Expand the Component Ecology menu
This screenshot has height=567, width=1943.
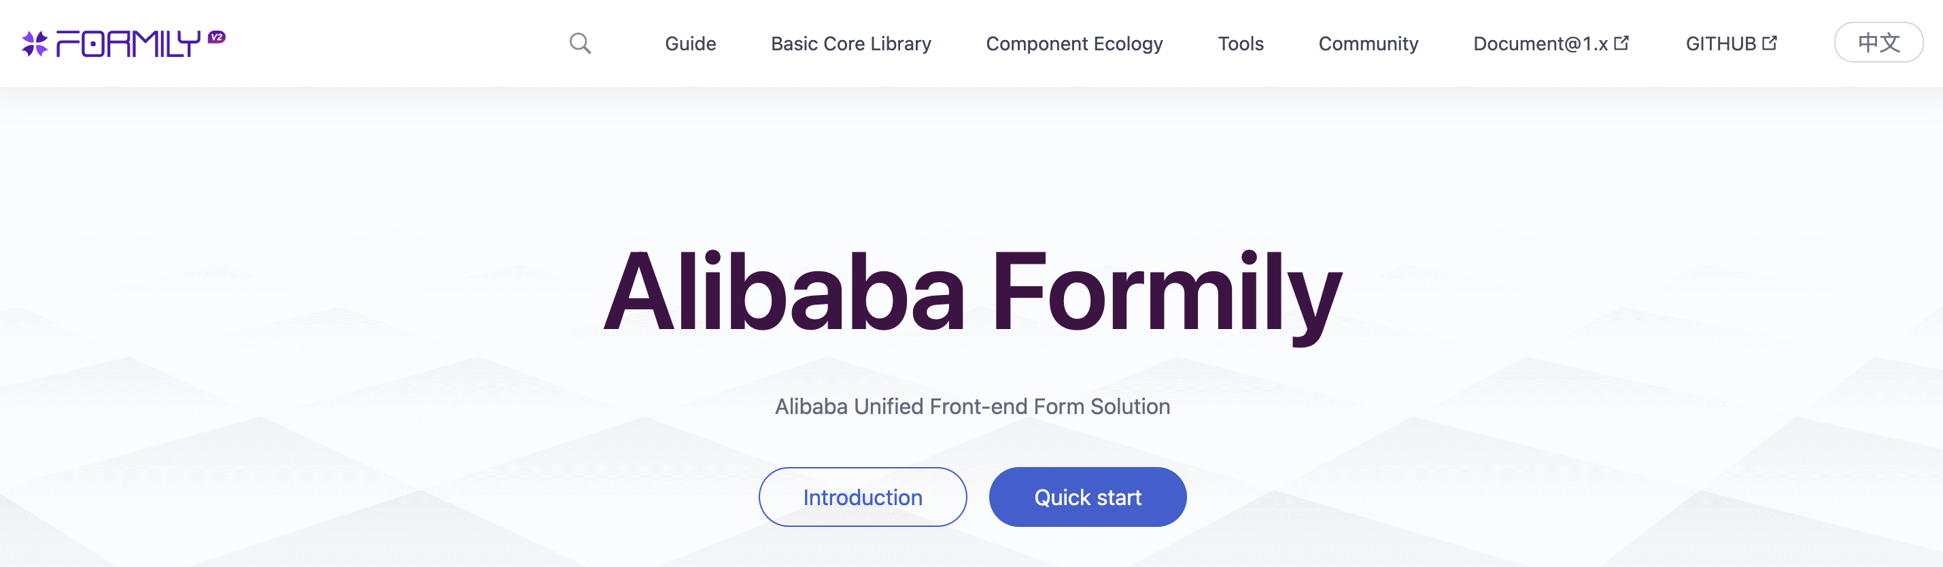[1074, 44]
